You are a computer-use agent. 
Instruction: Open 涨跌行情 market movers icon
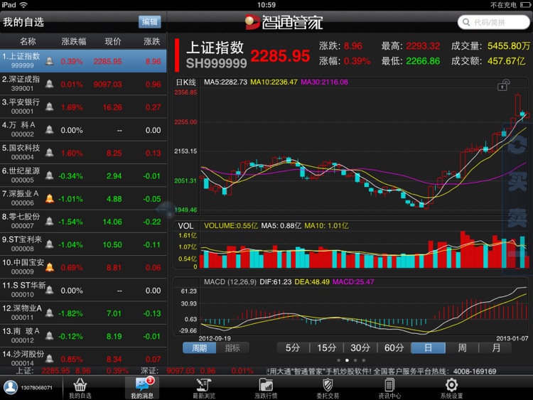[x=266, y=388]
